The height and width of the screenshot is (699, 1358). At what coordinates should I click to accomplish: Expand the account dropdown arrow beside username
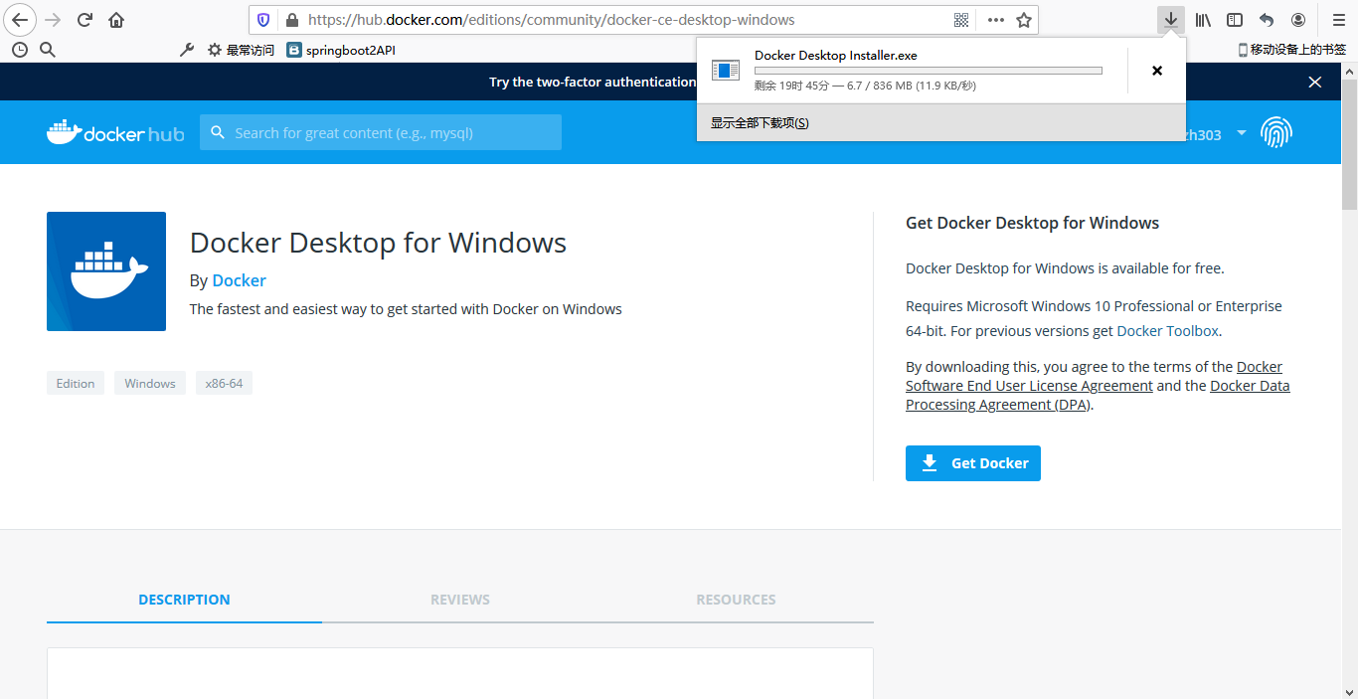point(1242,133)
